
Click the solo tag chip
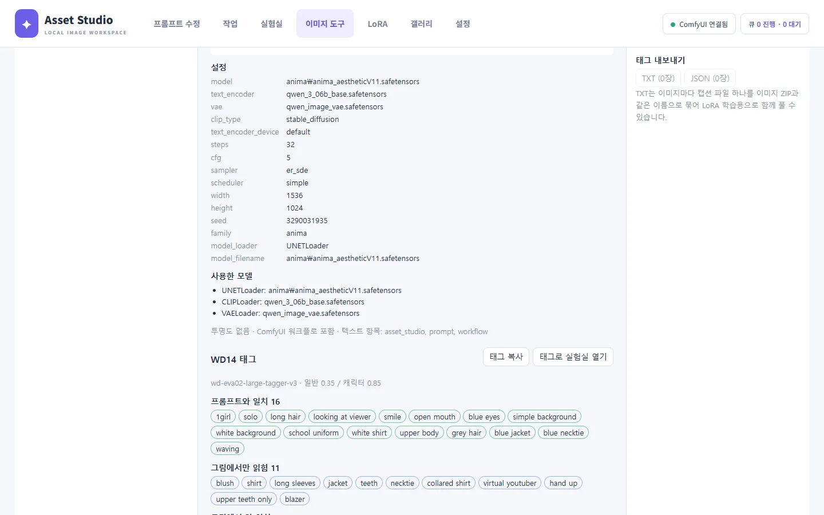pos(251,417)
